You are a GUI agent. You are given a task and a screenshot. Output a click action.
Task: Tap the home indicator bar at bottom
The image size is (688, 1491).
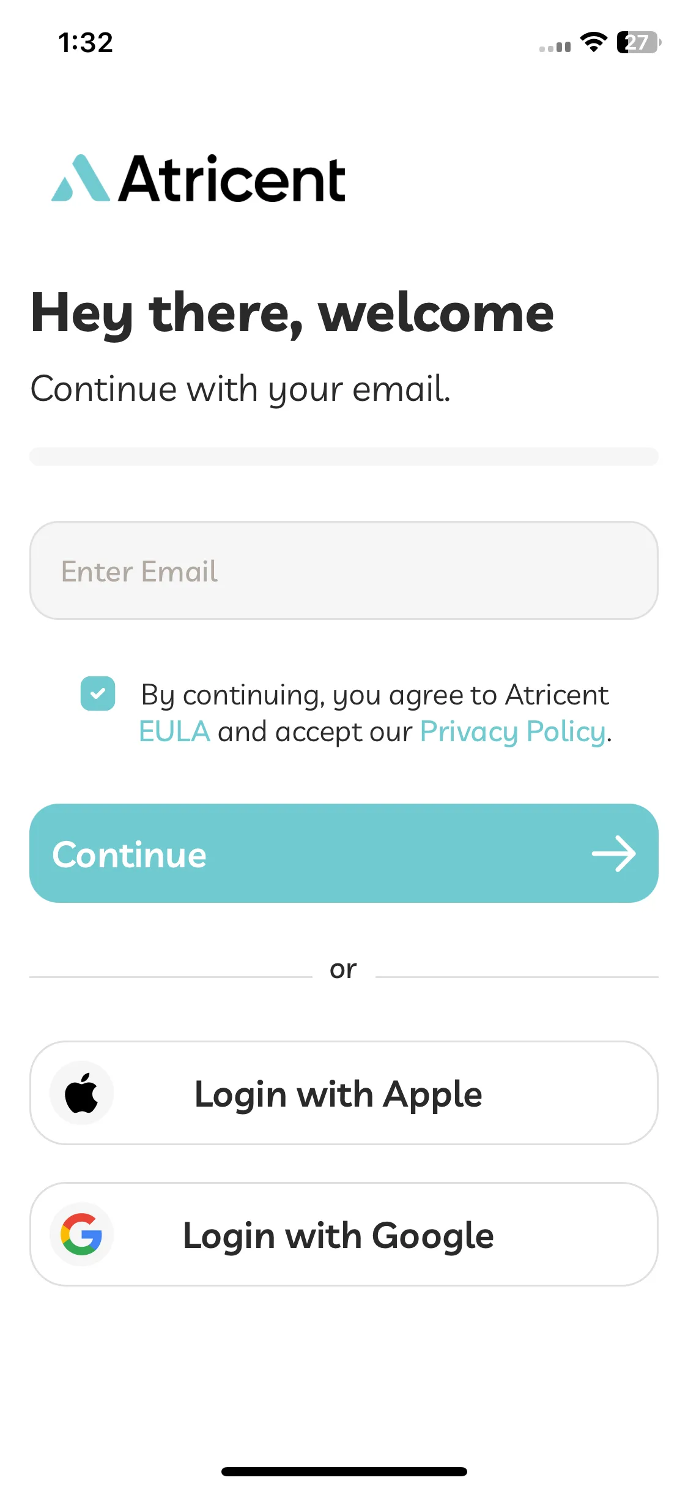(x=344, y=1471)
